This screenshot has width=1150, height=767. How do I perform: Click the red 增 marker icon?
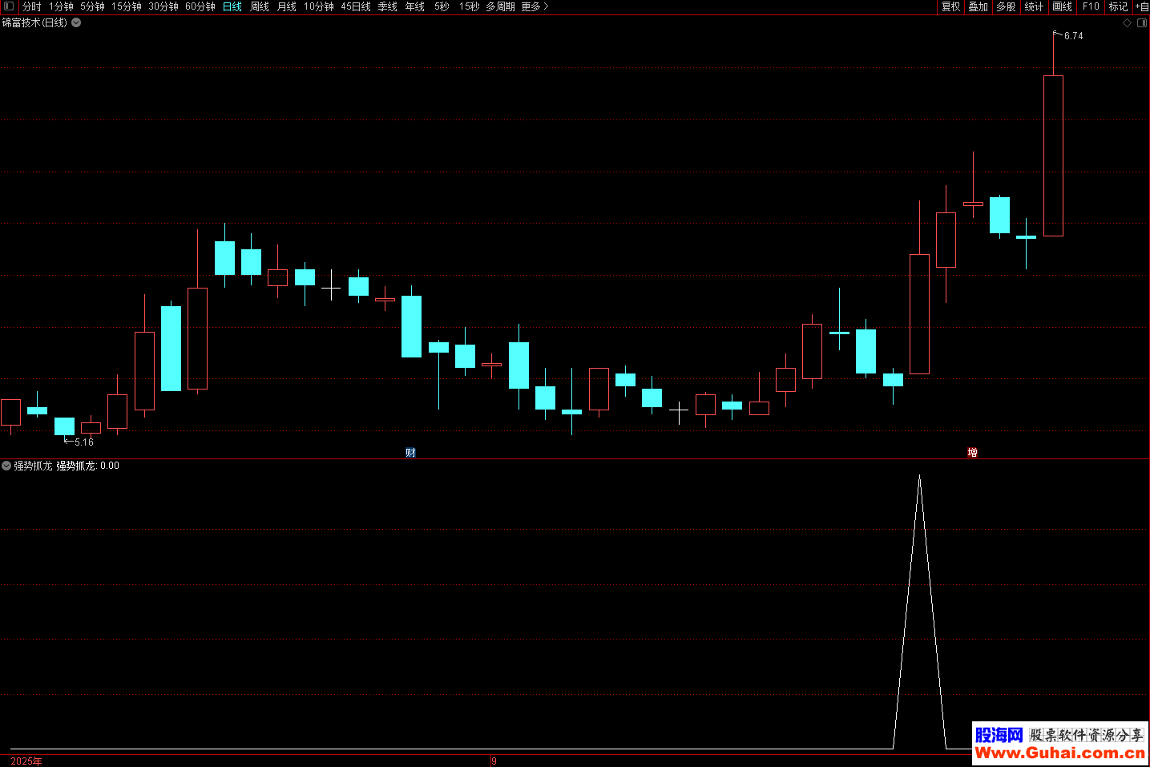972,453
